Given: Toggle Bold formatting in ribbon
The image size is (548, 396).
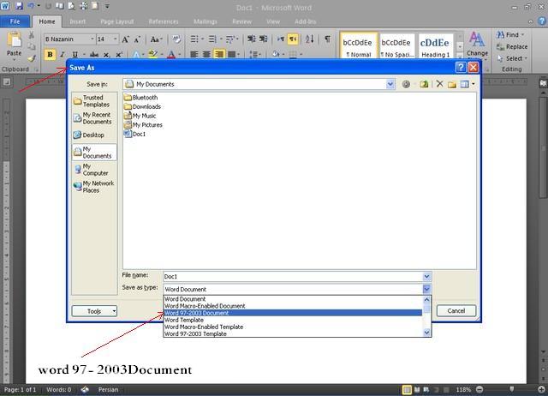Looking at the screenshot, I should pos(50,55).
